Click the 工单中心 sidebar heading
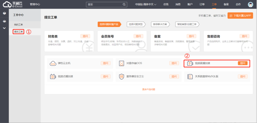This screenshot has width=257, height=123. 18,15
